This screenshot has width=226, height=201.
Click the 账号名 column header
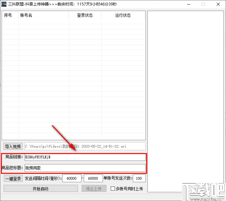point(44,15)
